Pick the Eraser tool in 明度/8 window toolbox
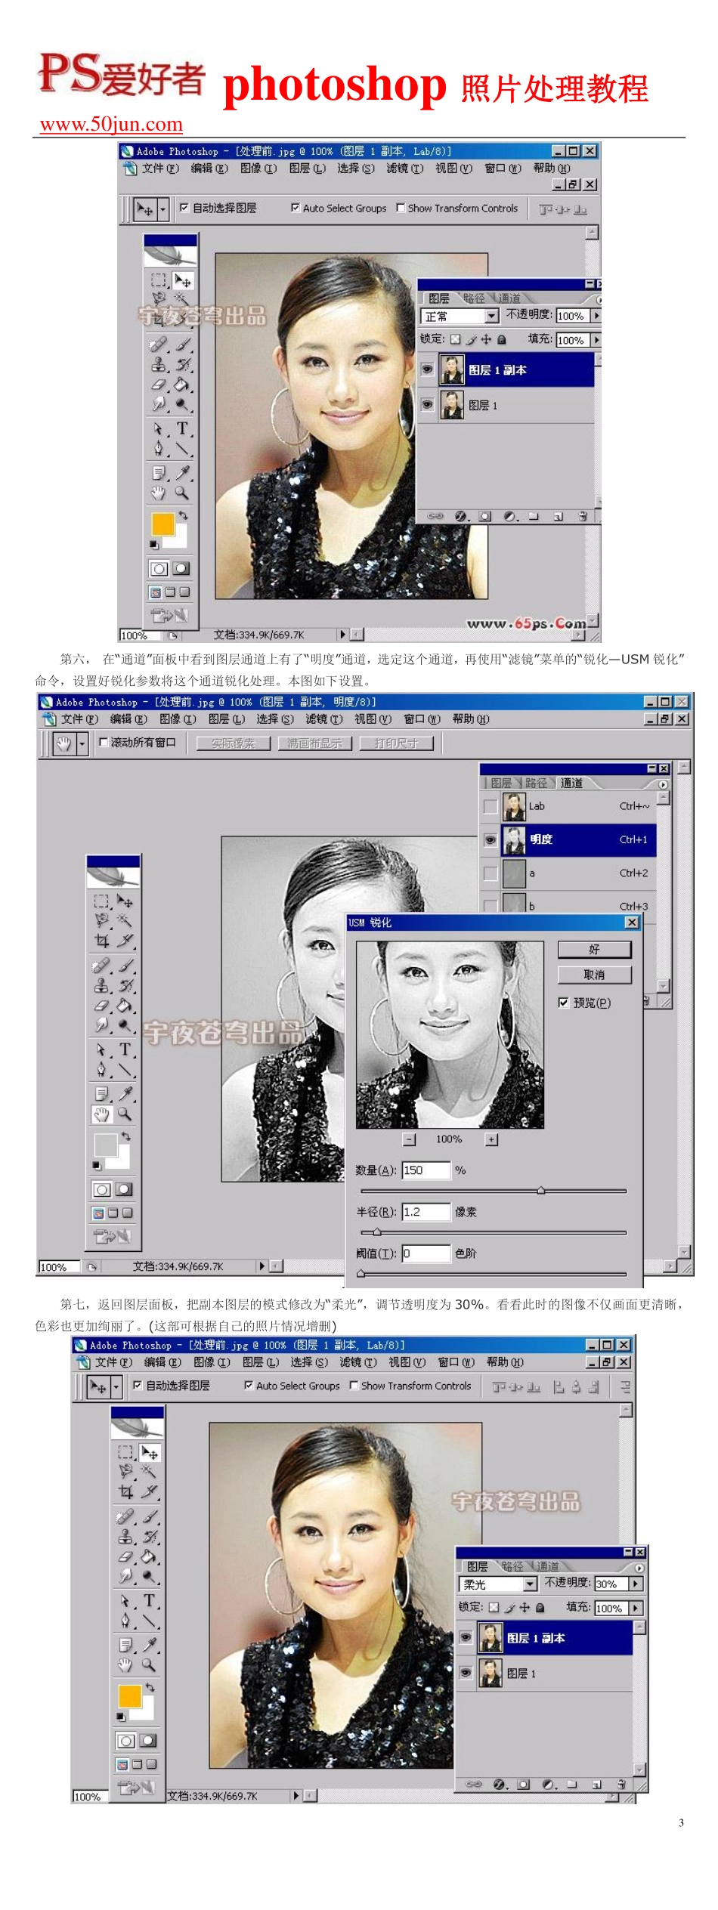The height and width of the screenshot is (1910, 718). (x=101, y=1006)
